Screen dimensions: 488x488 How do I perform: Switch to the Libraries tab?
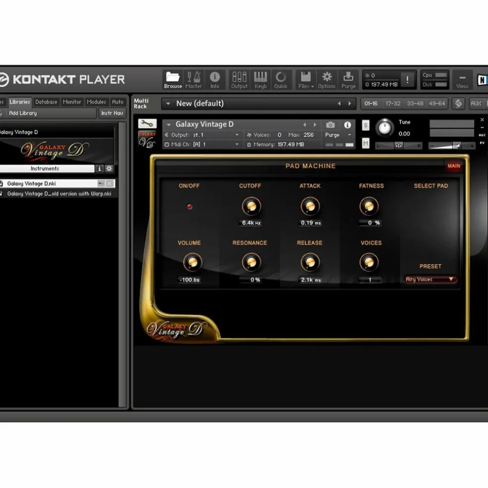point(20,102)
